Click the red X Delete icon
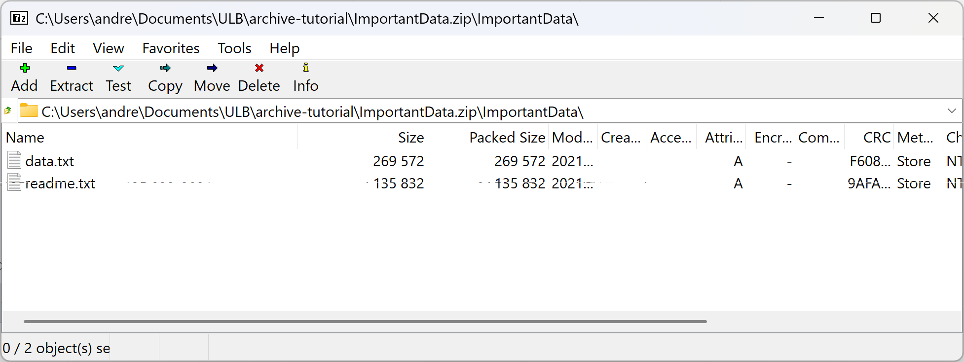964x362 pixels. (259, 68)
